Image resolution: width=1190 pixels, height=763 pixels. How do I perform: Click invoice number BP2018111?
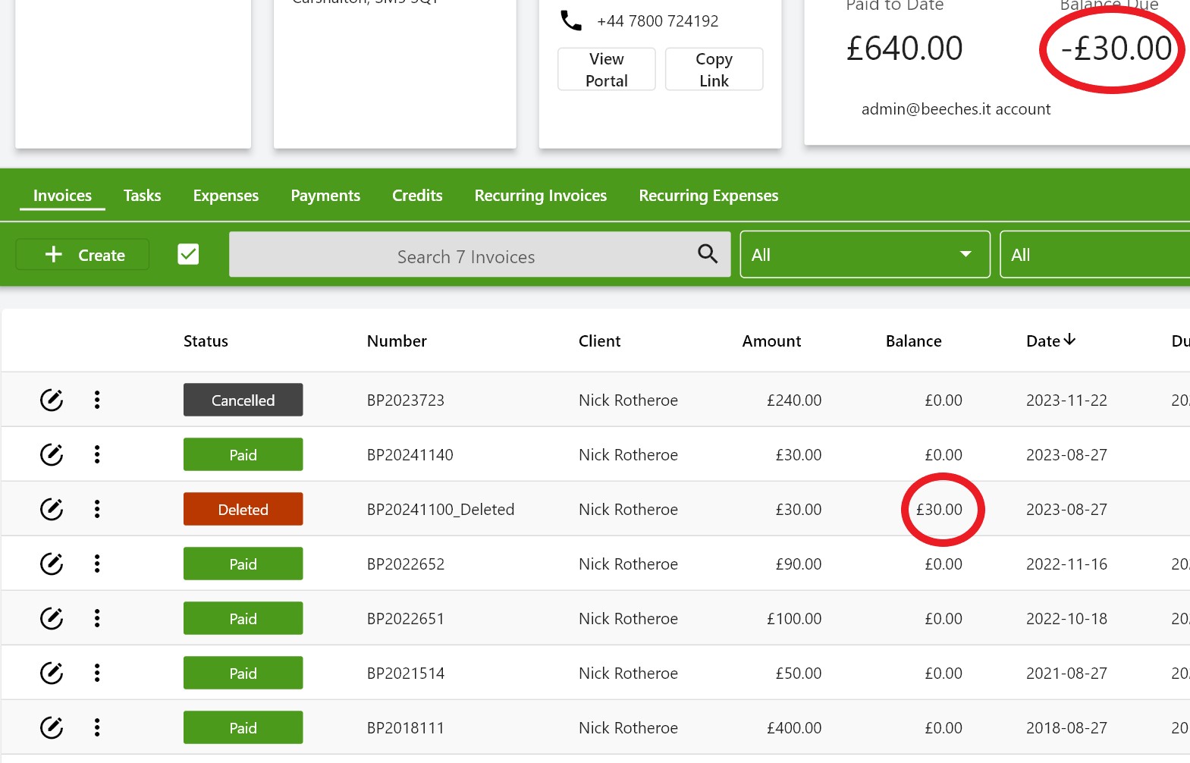pyautogui.click(x=406, y=728)
